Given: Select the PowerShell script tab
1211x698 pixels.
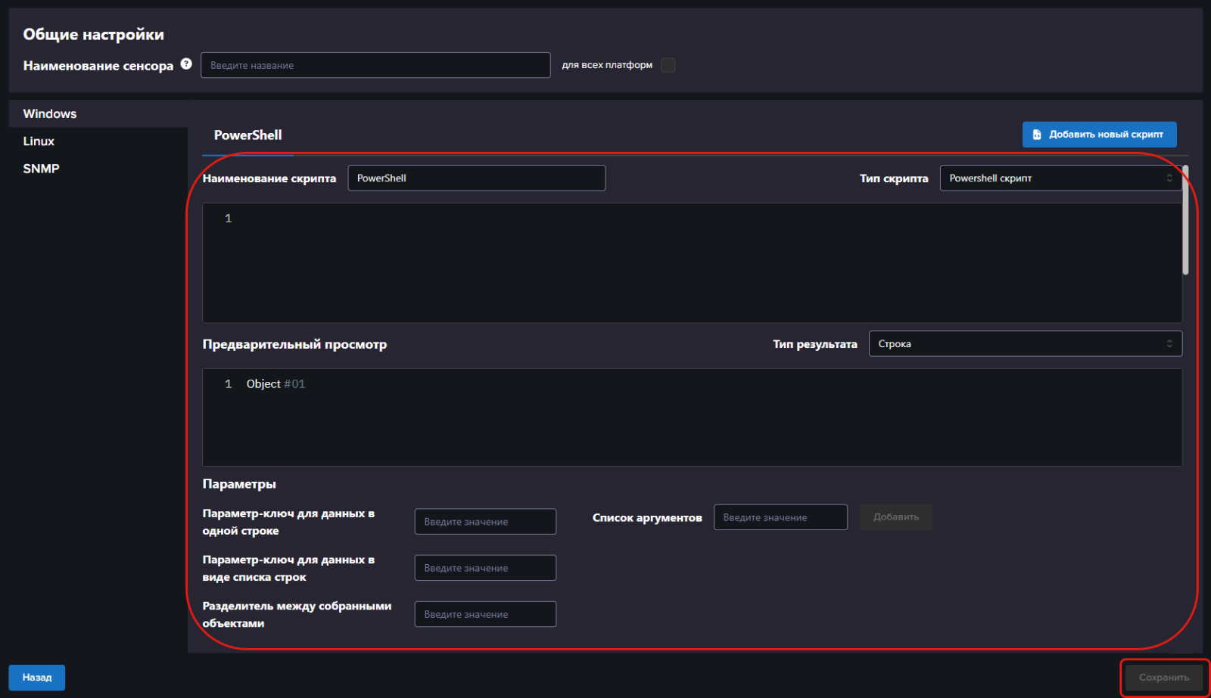Looking at the screenshot, I should coord(248,135).
